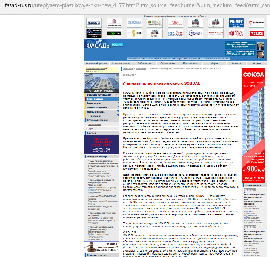Click the Качество проверенное временем ad banner
Viewport: 270px width, 257px height.
point(102,145)
